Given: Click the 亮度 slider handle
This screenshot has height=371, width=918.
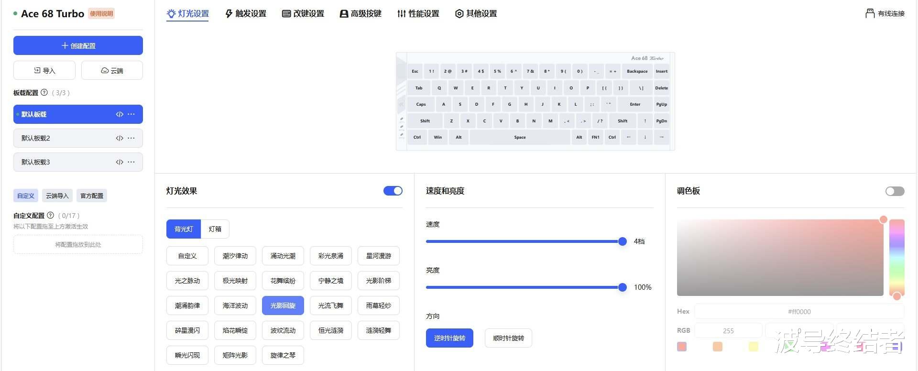Looking at the screenshot, I should 623,287.
